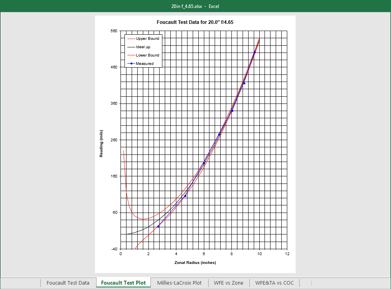Select the Measured legend entry
The image size is (391, 289).
click(x=144, y=64)
